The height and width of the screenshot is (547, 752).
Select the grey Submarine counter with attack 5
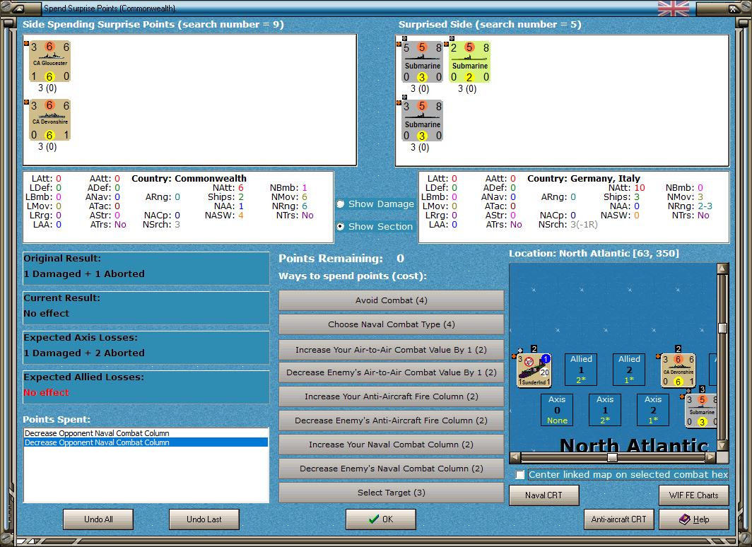pyautogui.click(x=422, y=62)
